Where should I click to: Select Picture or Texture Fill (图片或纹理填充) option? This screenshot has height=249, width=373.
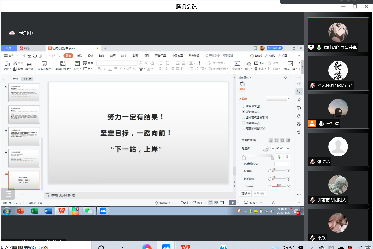click(x=243, y=117)
